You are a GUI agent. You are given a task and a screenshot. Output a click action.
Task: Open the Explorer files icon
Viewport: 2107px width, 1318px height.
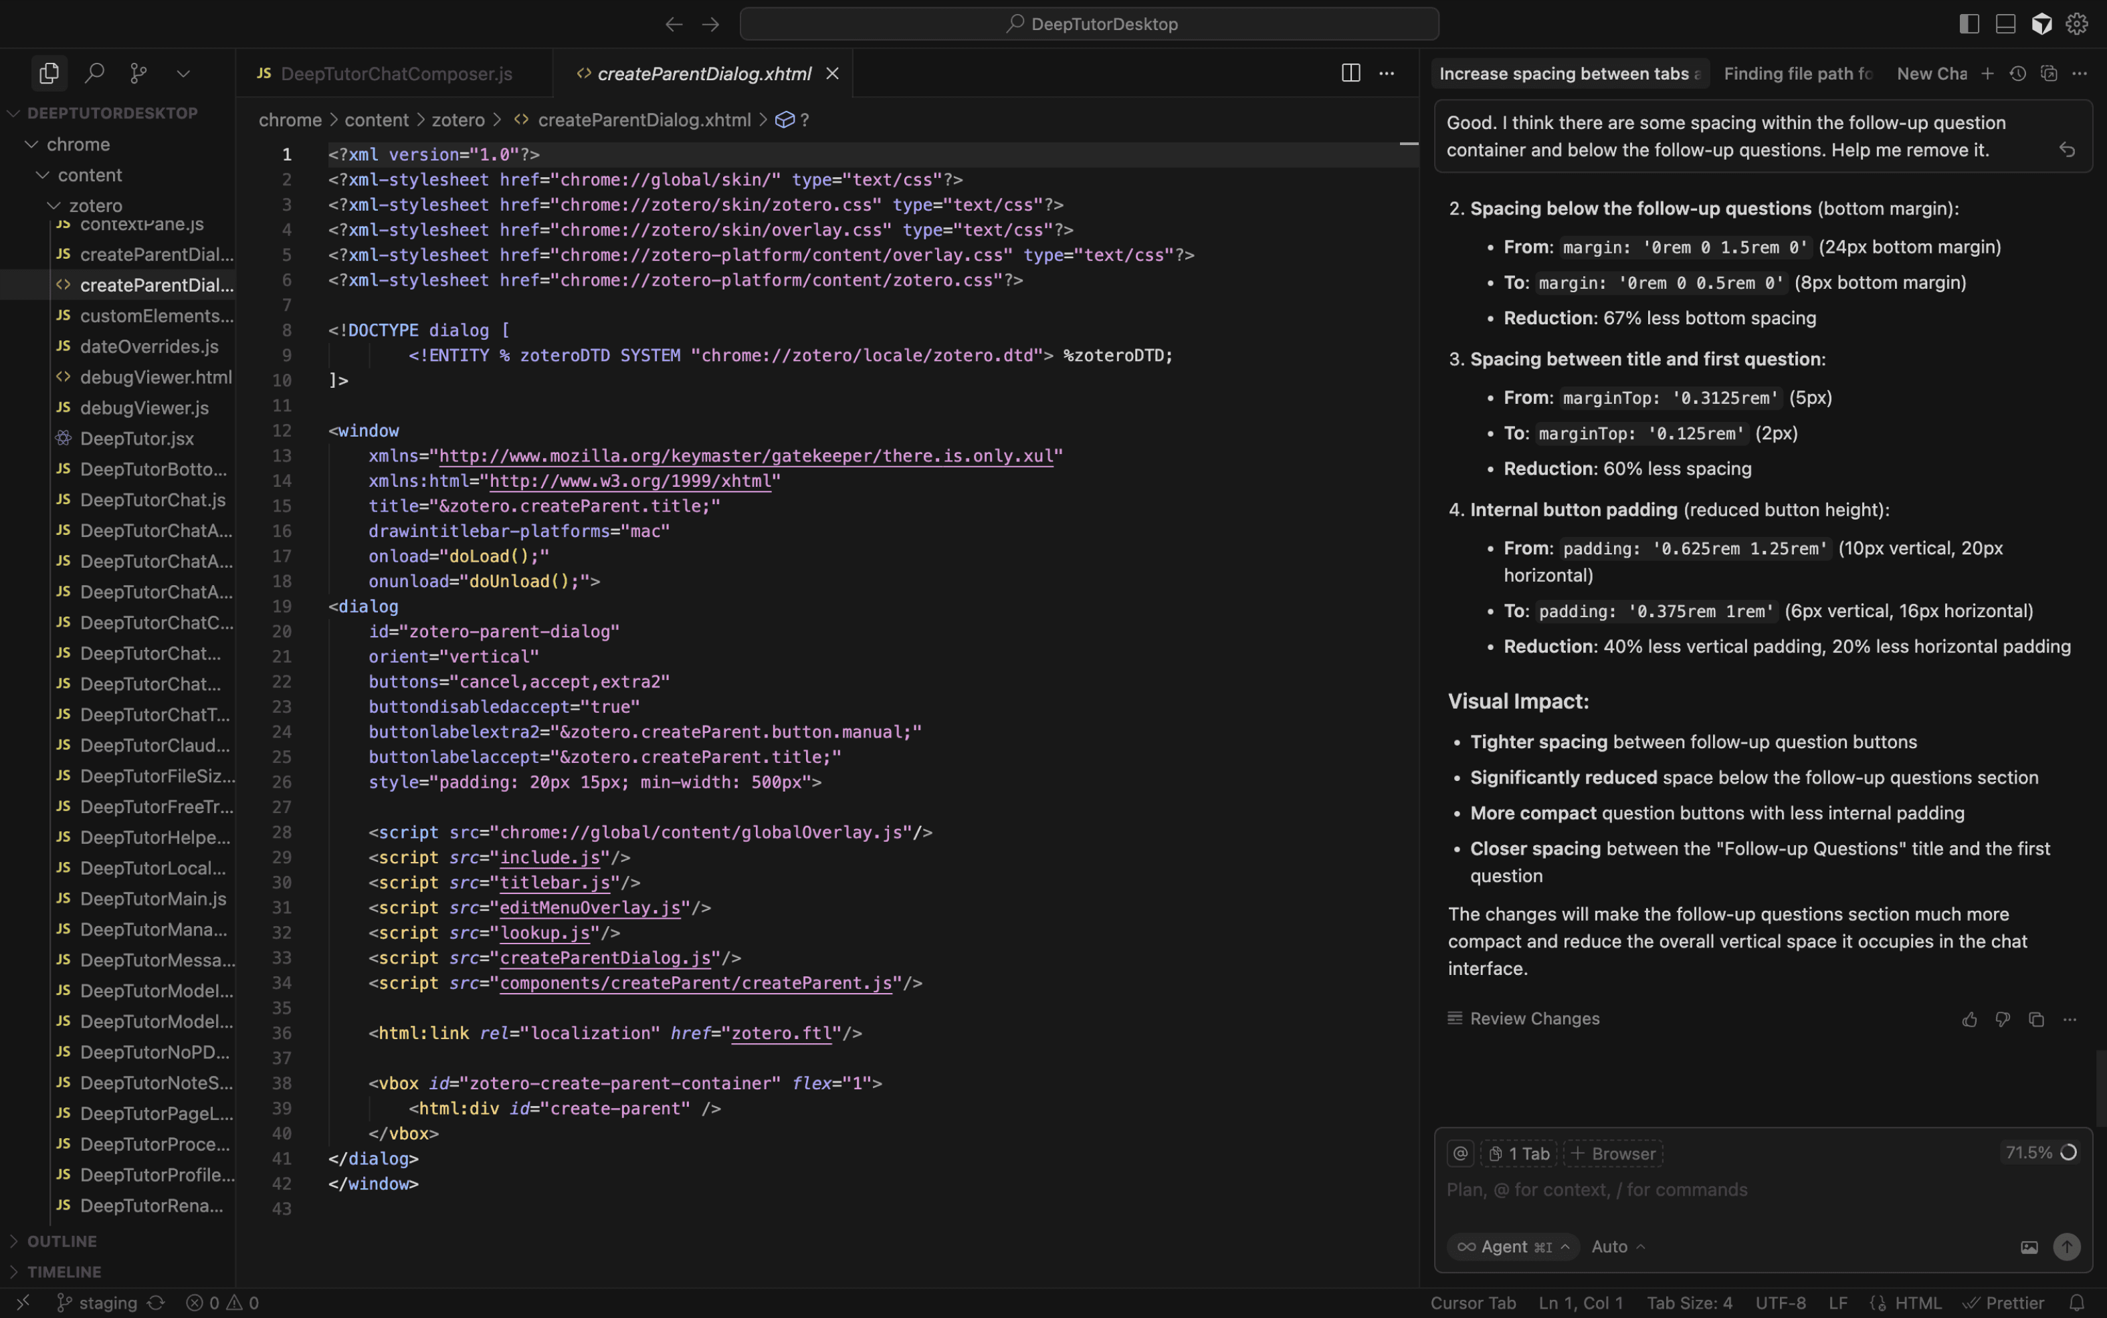coord(49,74)
